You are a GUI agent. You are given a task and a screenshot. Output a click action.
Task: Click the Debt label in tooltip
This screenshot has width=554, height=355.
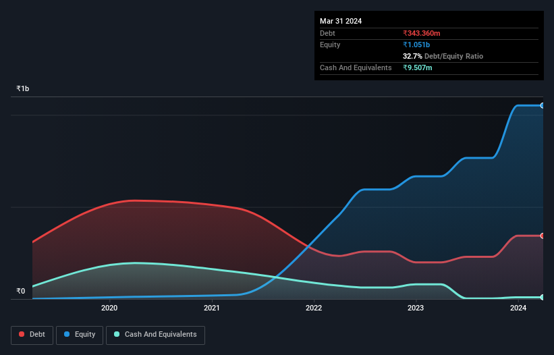(327, 33)
